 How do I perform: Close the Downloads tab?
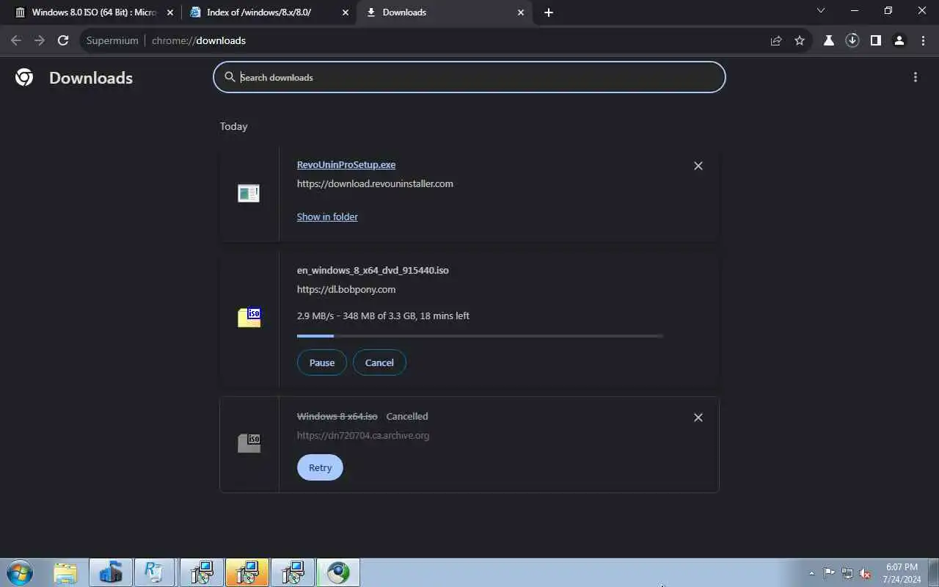coord(521,12)
